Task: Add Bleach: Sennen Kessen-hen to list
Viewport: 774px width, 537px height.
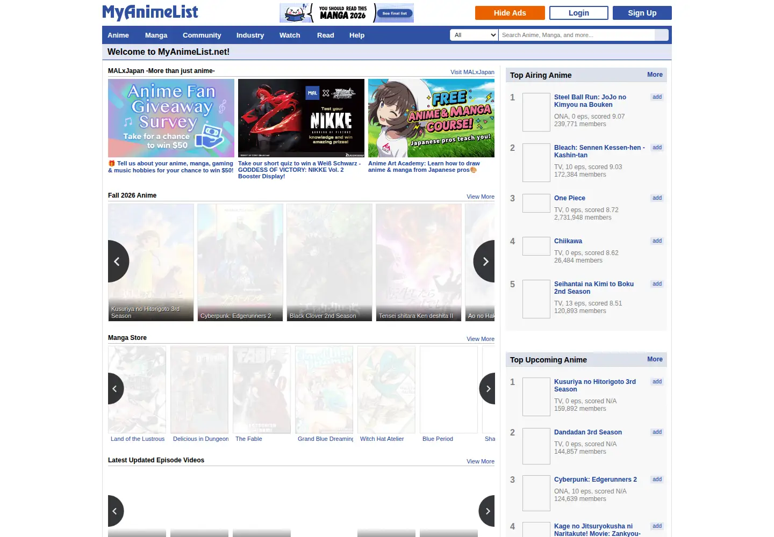Action: pos(657,148)
